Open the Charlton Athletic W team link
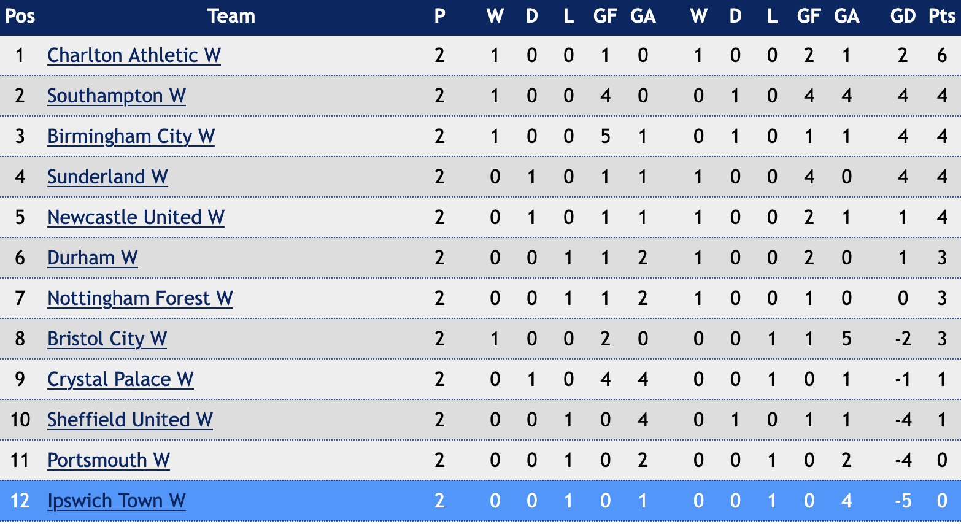This screenshot has height=524, width=961. coord(134,55)
